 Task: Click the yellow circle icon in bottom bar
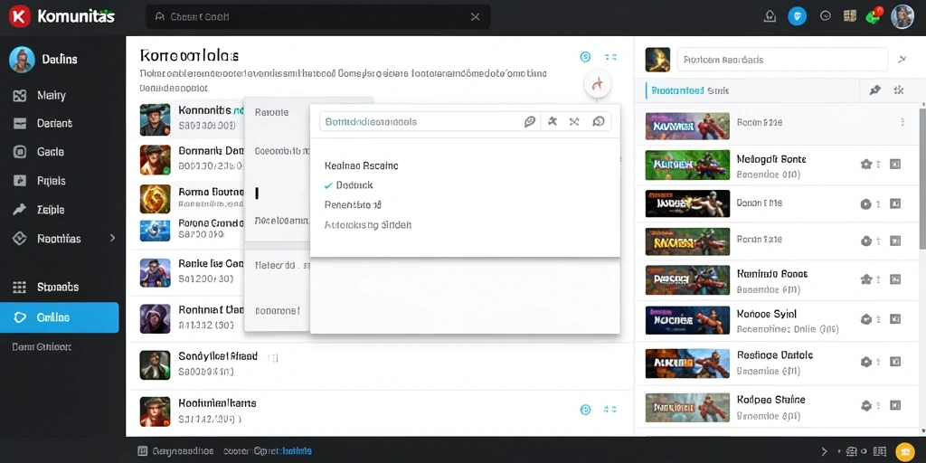tap(904, 452)
